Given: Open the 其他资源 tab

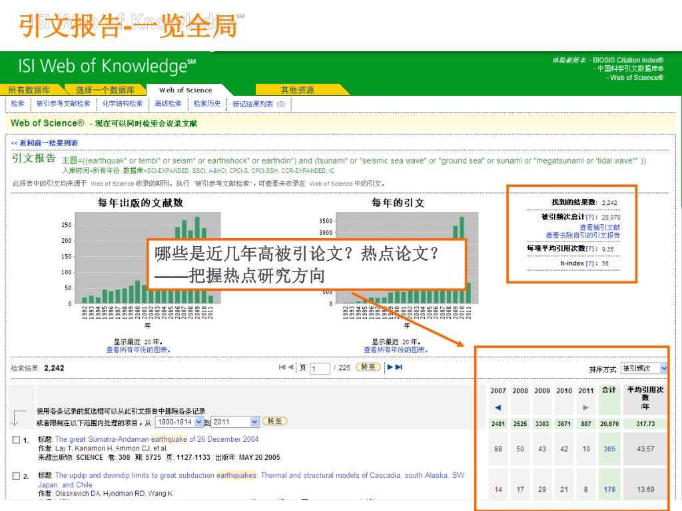Looking at the screenshot, I should 298,90.
